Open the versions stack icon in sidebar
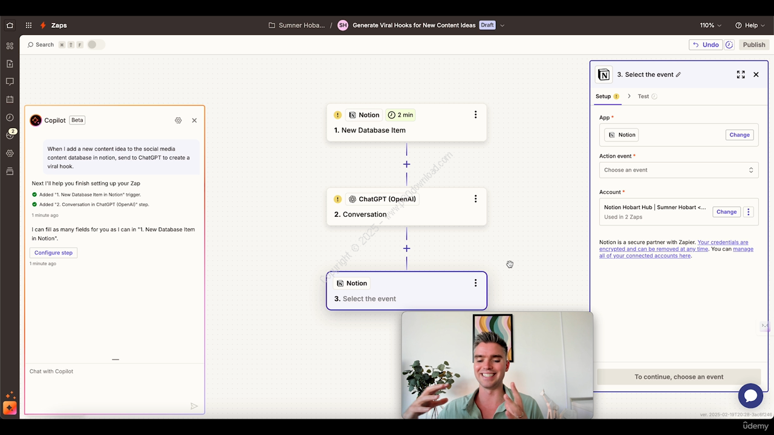 click(10, 172)
